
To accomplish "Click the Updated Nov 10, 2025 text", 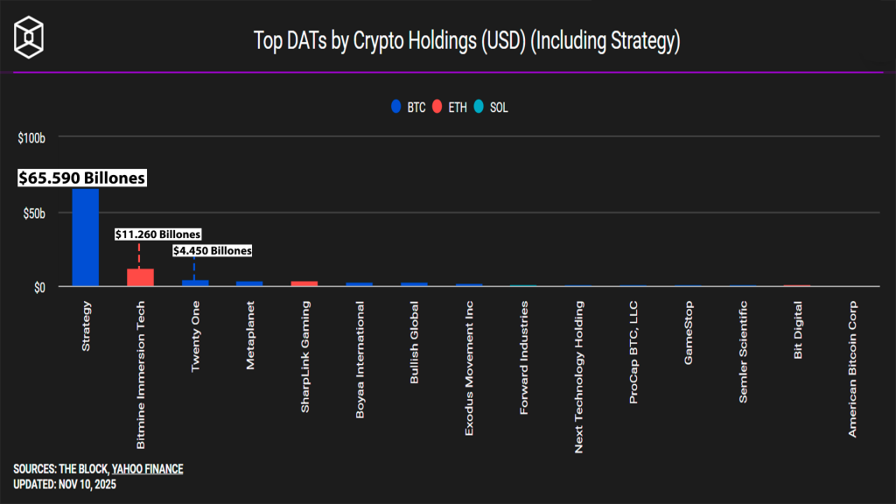I will [65, 484].
